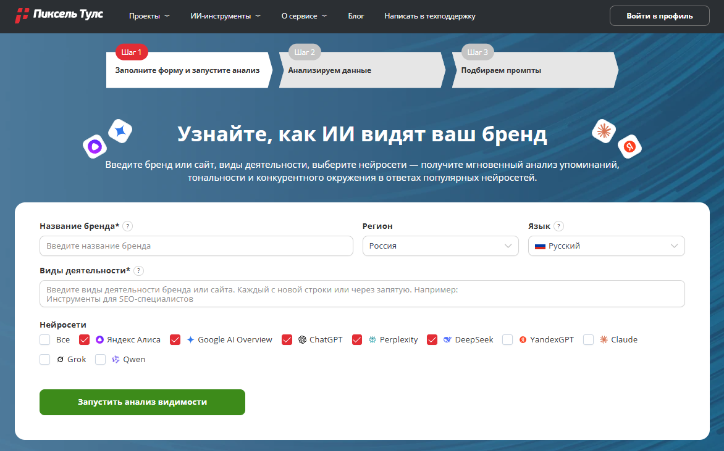
Task: Click the floating orange Claude tile near the headline
Action: pos(604,131)
